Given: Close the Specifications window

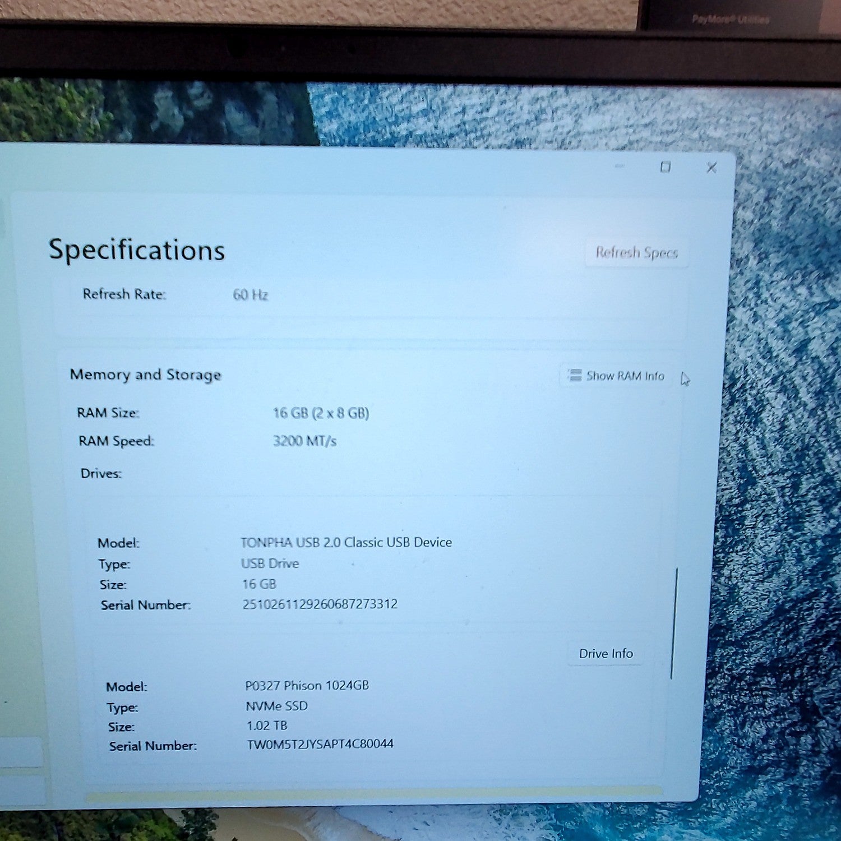Looking at the screenshot, I should pyautogui.click(x=711, y=167).
